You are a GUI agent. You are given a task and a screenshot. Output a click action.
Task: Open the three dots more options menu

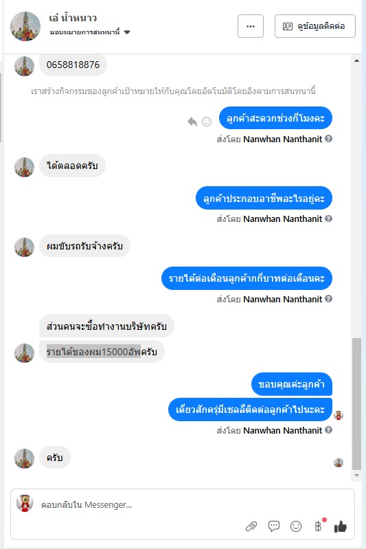[x=251, y=26]
